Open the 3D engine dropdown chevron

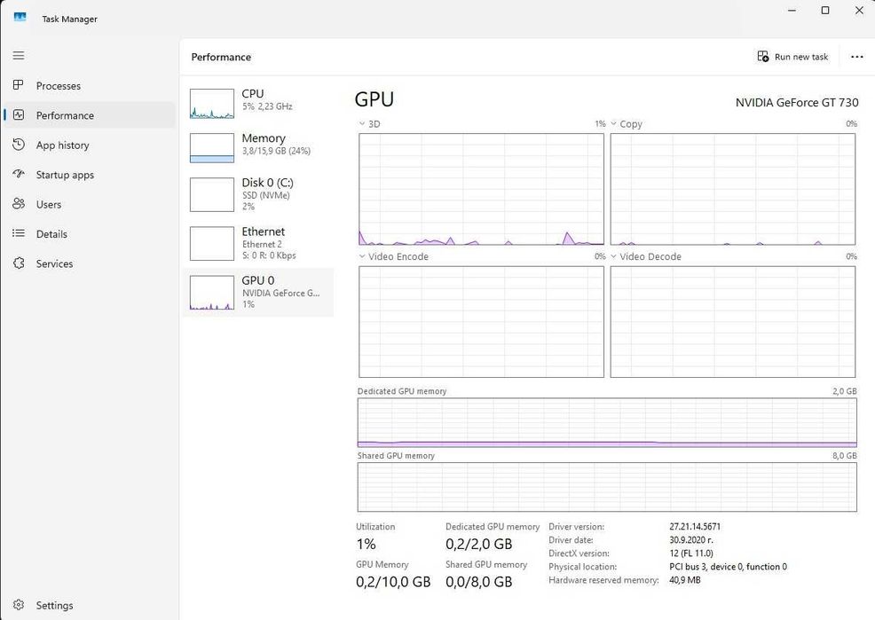point(362,124)
